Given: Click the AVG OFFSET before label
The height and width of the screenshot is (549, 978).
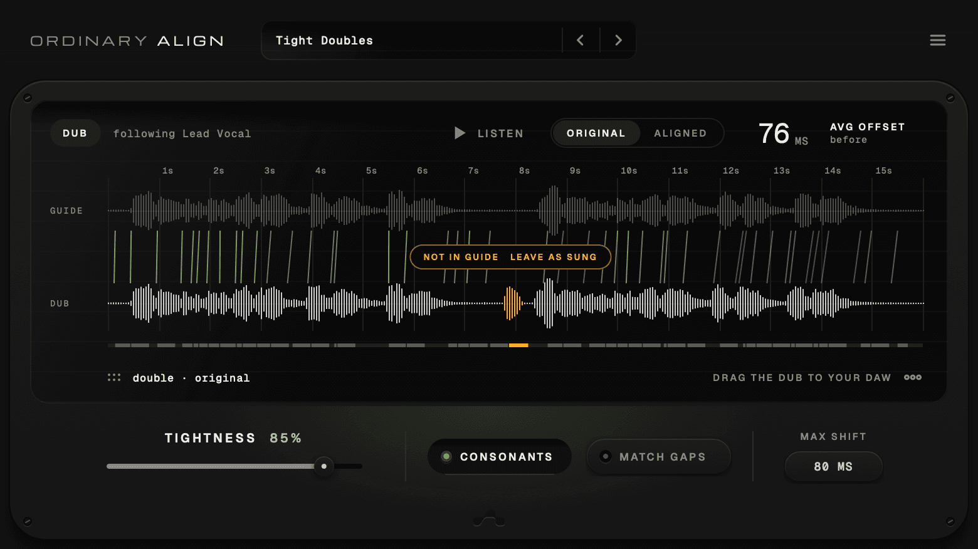Looking at the screenshot, I should point(867,133).
